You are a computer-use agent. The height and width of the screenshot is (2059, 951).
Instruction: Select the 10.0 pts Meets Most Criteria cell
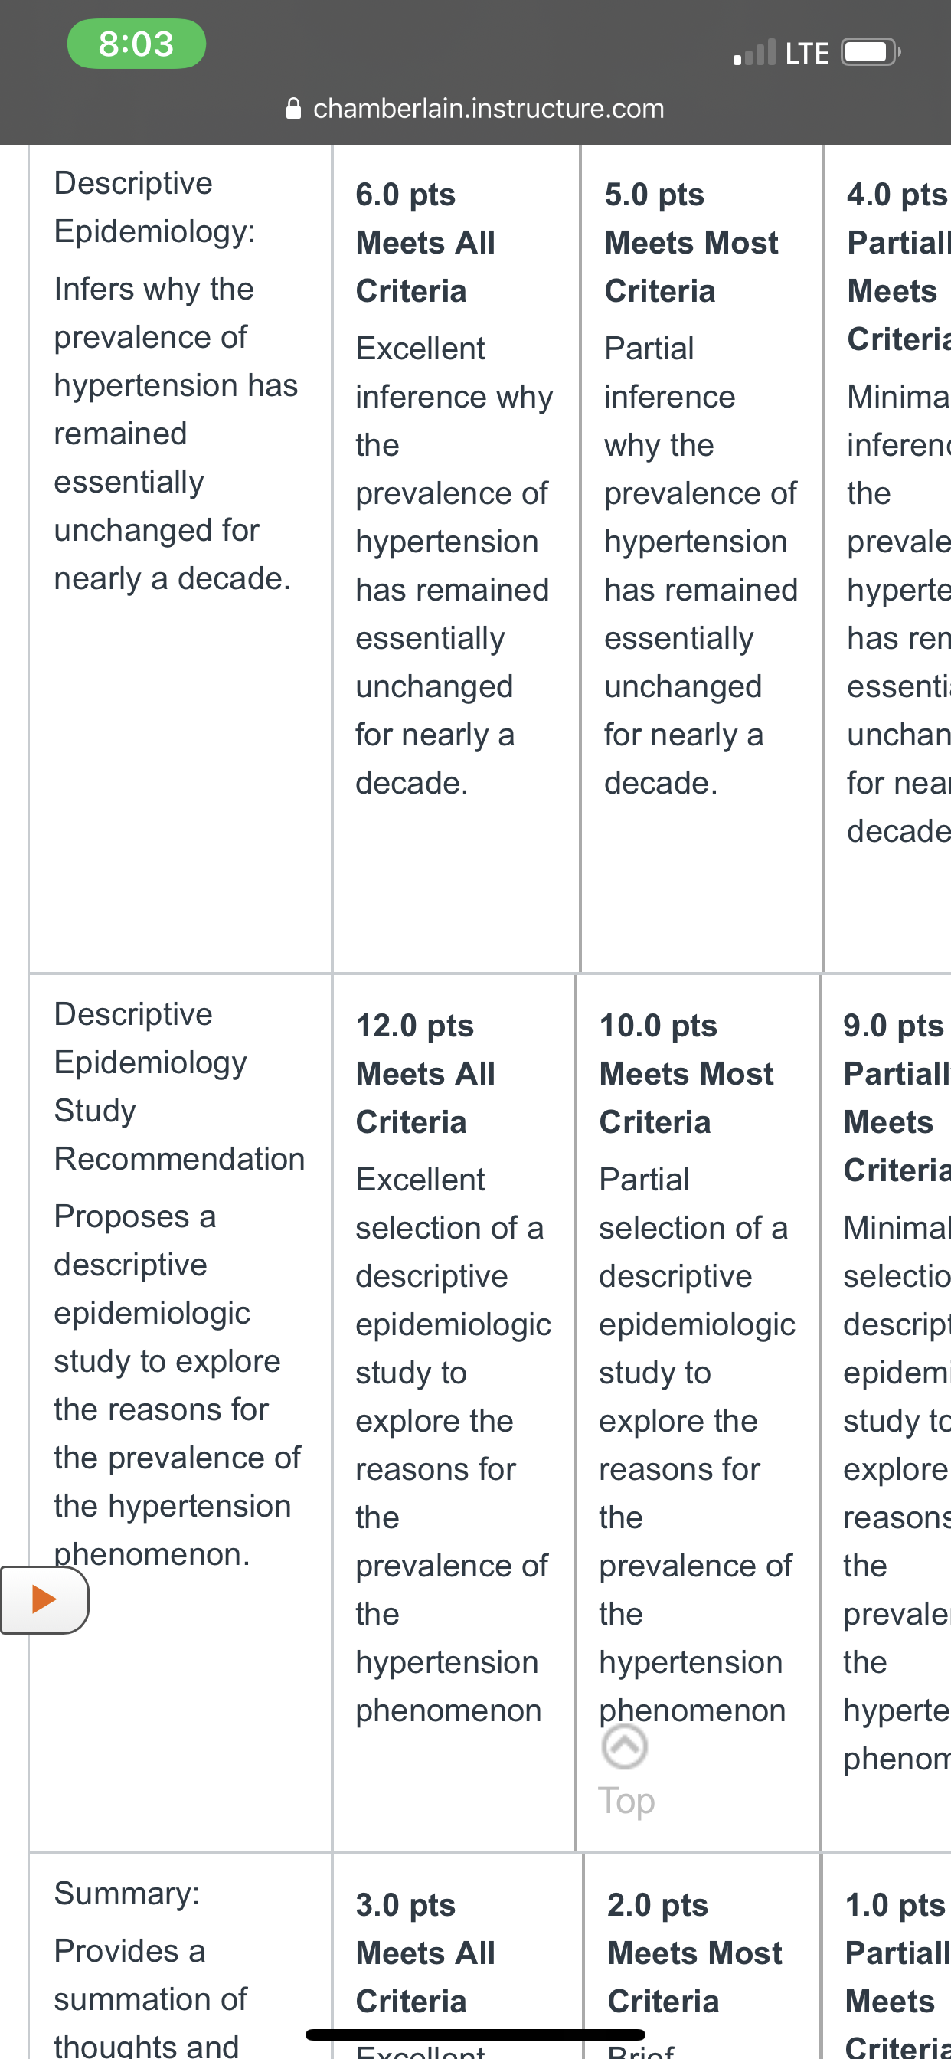[x=698, y=1412]
